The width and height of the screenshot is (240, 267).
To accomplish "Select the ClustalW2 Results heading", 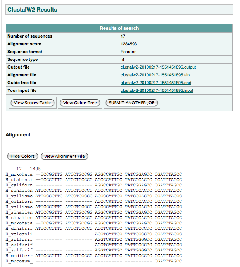I will point(32,10).
